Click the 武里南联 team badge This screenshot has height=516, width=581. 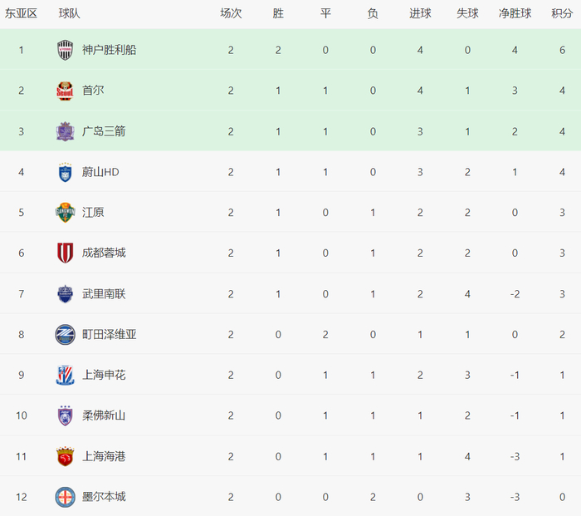coord(66,293)
